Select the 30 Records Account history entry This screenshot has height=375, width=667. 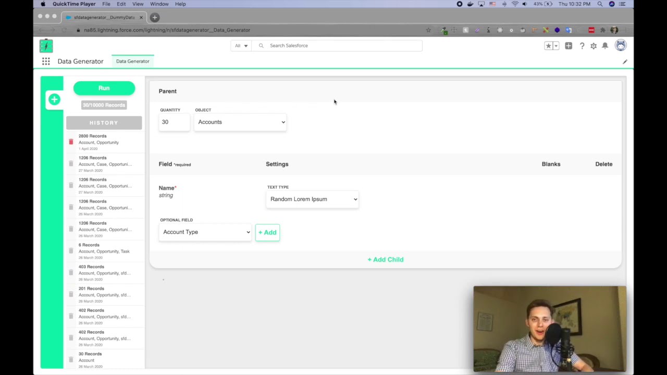click(x=104, y=360)
